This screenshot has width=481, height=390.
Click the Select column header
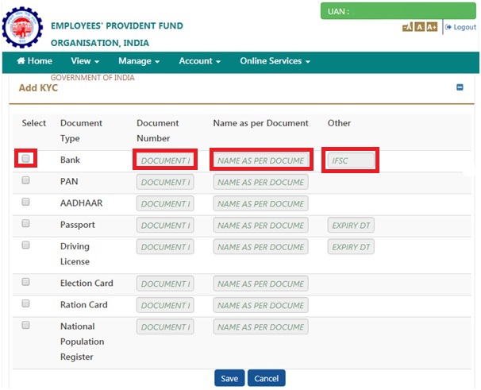(x=34, y=123)
